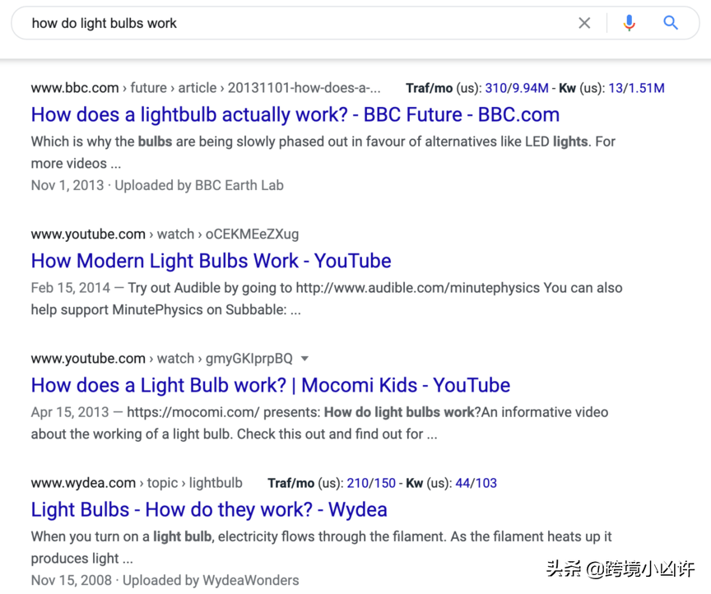This screenshot has width=711, height=594.
Task: Click the 'Feb 15, 2014' date in MinutePhysics snippet
Action: (70, 288)
